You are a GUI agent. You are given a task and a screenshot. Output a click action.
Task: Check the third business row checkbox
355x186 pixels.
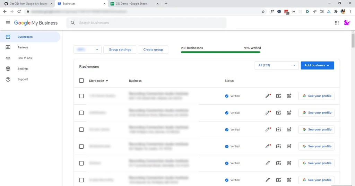pos(81,130)
